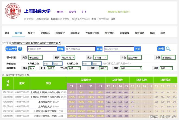
Task: Click the blue 院校 button
Action: click(x=61, y=49)
